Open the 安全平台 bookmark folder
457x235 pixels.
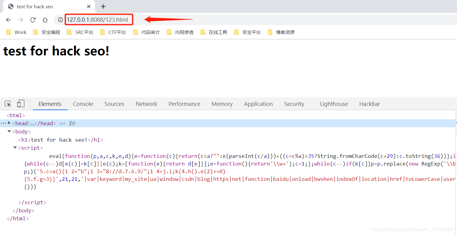[247, 32]
